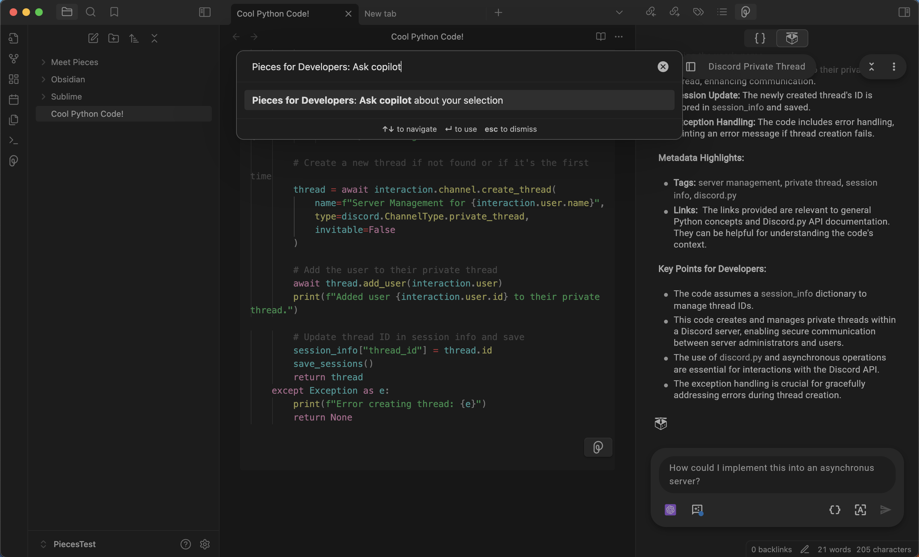919x557 pixels.
Task: Open Pieces icon in left ribbon
Action: click(13, 161)
